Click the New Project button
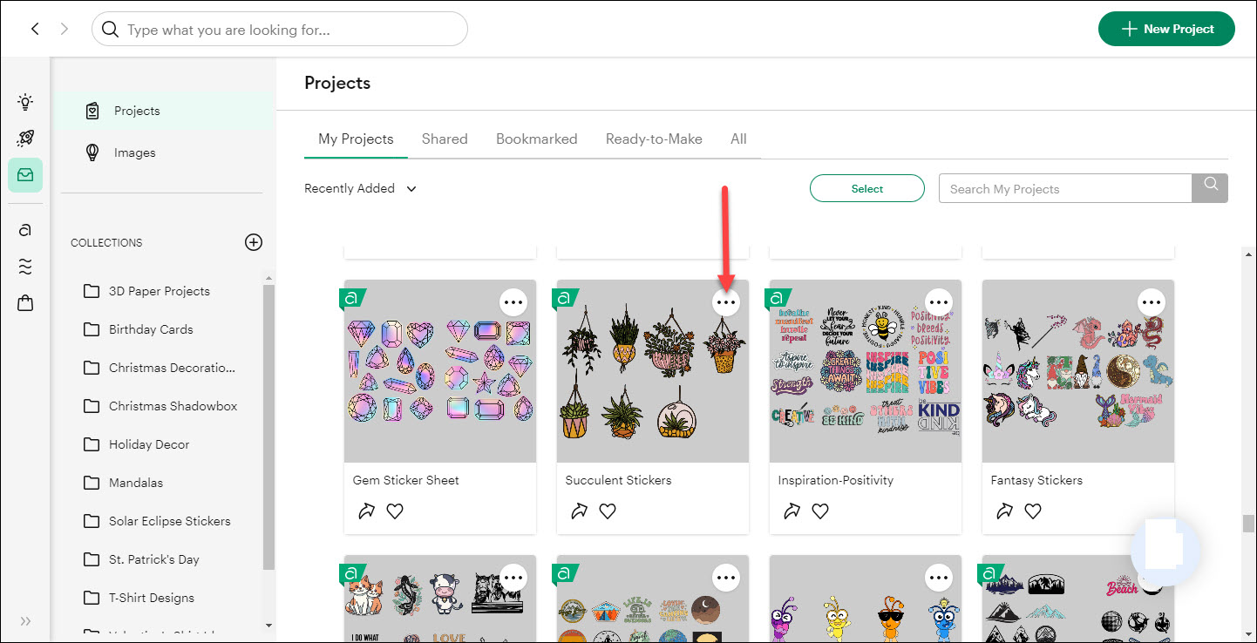 [1166, 29]
